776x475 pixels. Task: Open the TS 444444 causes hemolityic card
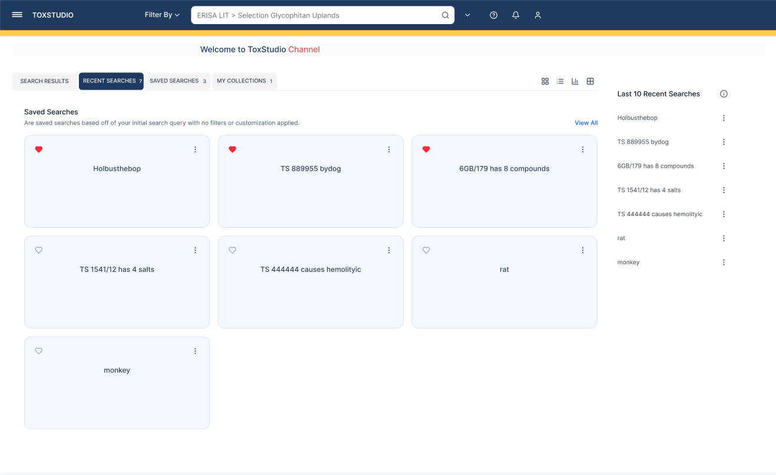pos(311,282)
